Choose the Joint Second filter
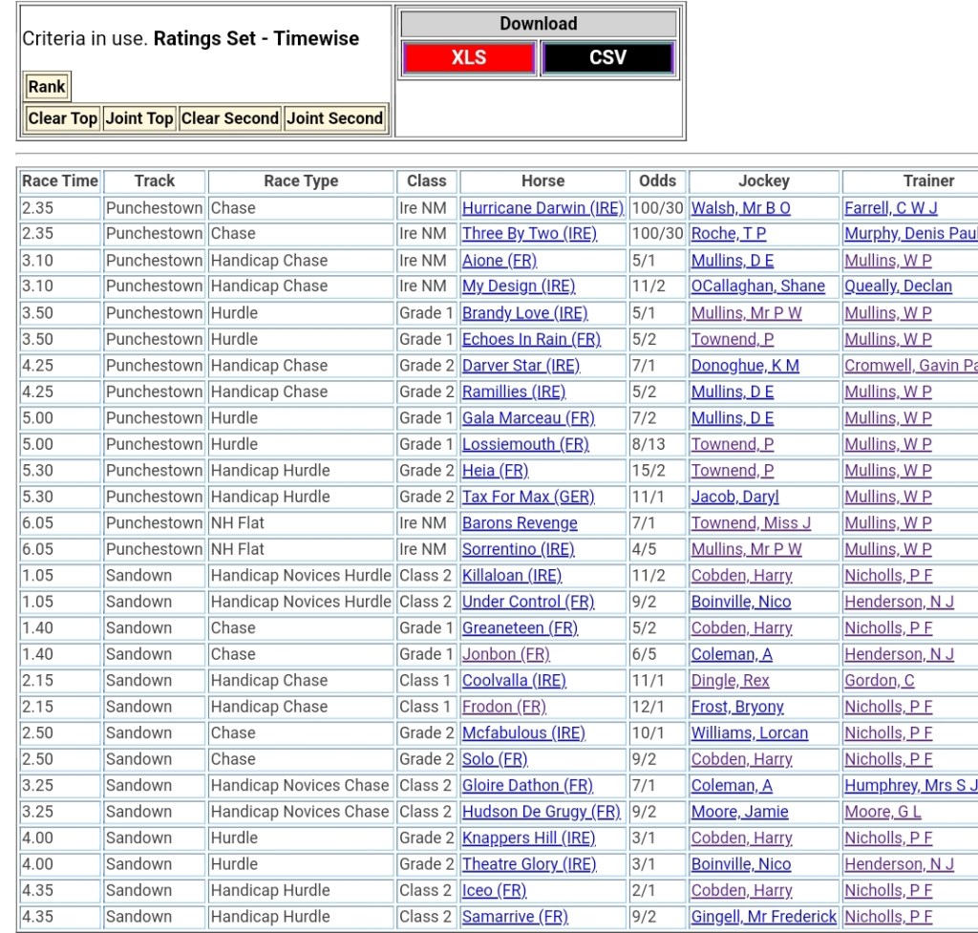Viewport: 978px width, 933px height. [x=334, y=118]
